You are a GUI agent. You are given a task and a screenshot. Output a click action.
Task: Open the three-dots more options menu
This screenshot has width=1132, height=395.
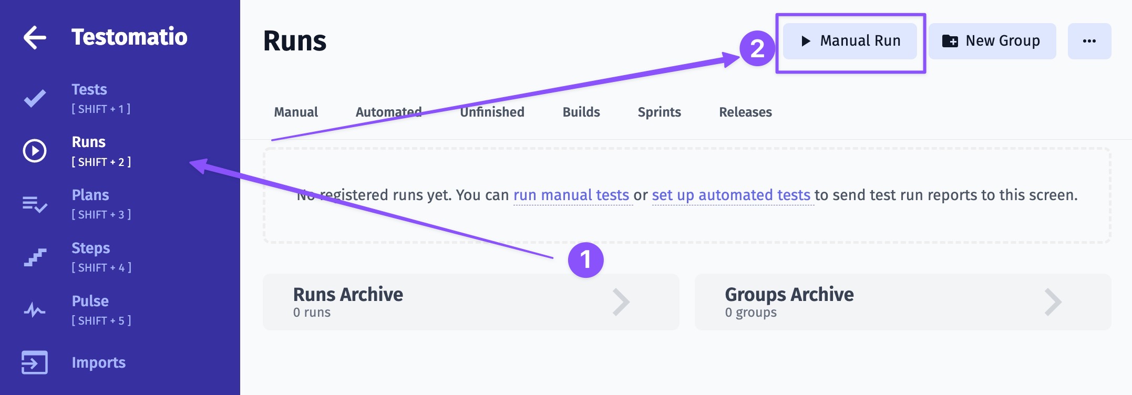point(1089,41)
